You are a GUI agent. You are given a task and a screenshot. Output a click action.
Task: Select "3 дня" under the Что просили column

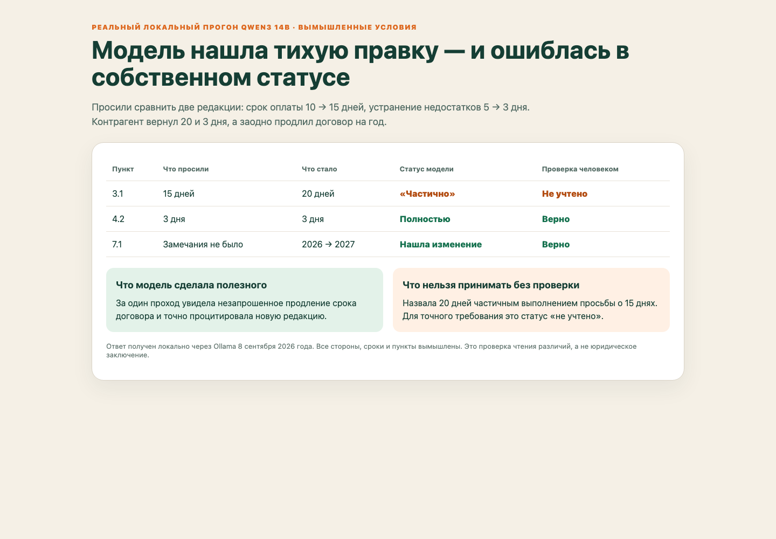point(174,219)
